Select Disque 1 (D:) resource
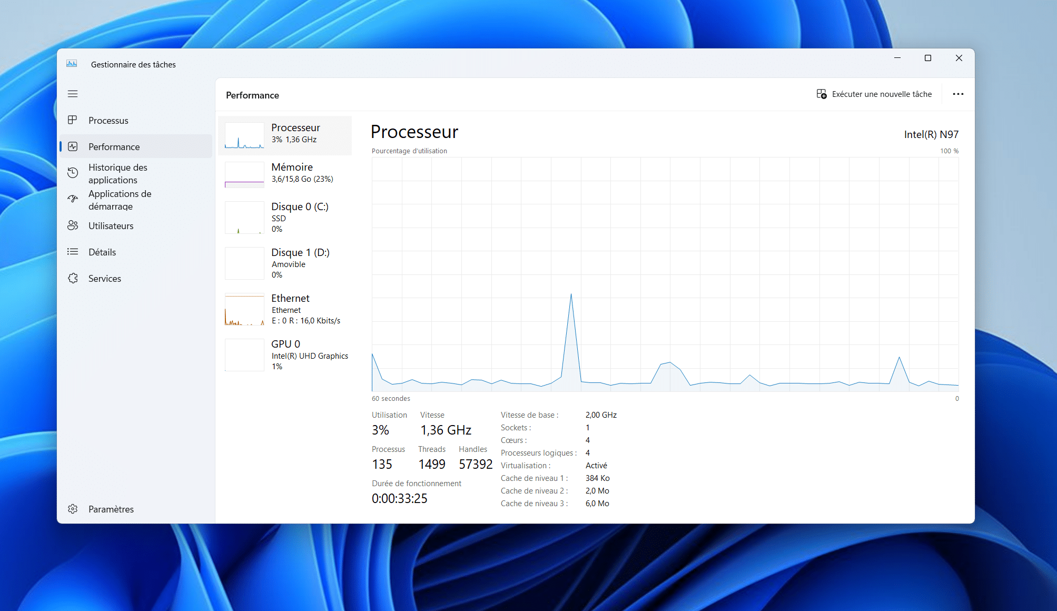 click(x=285, y=263)
